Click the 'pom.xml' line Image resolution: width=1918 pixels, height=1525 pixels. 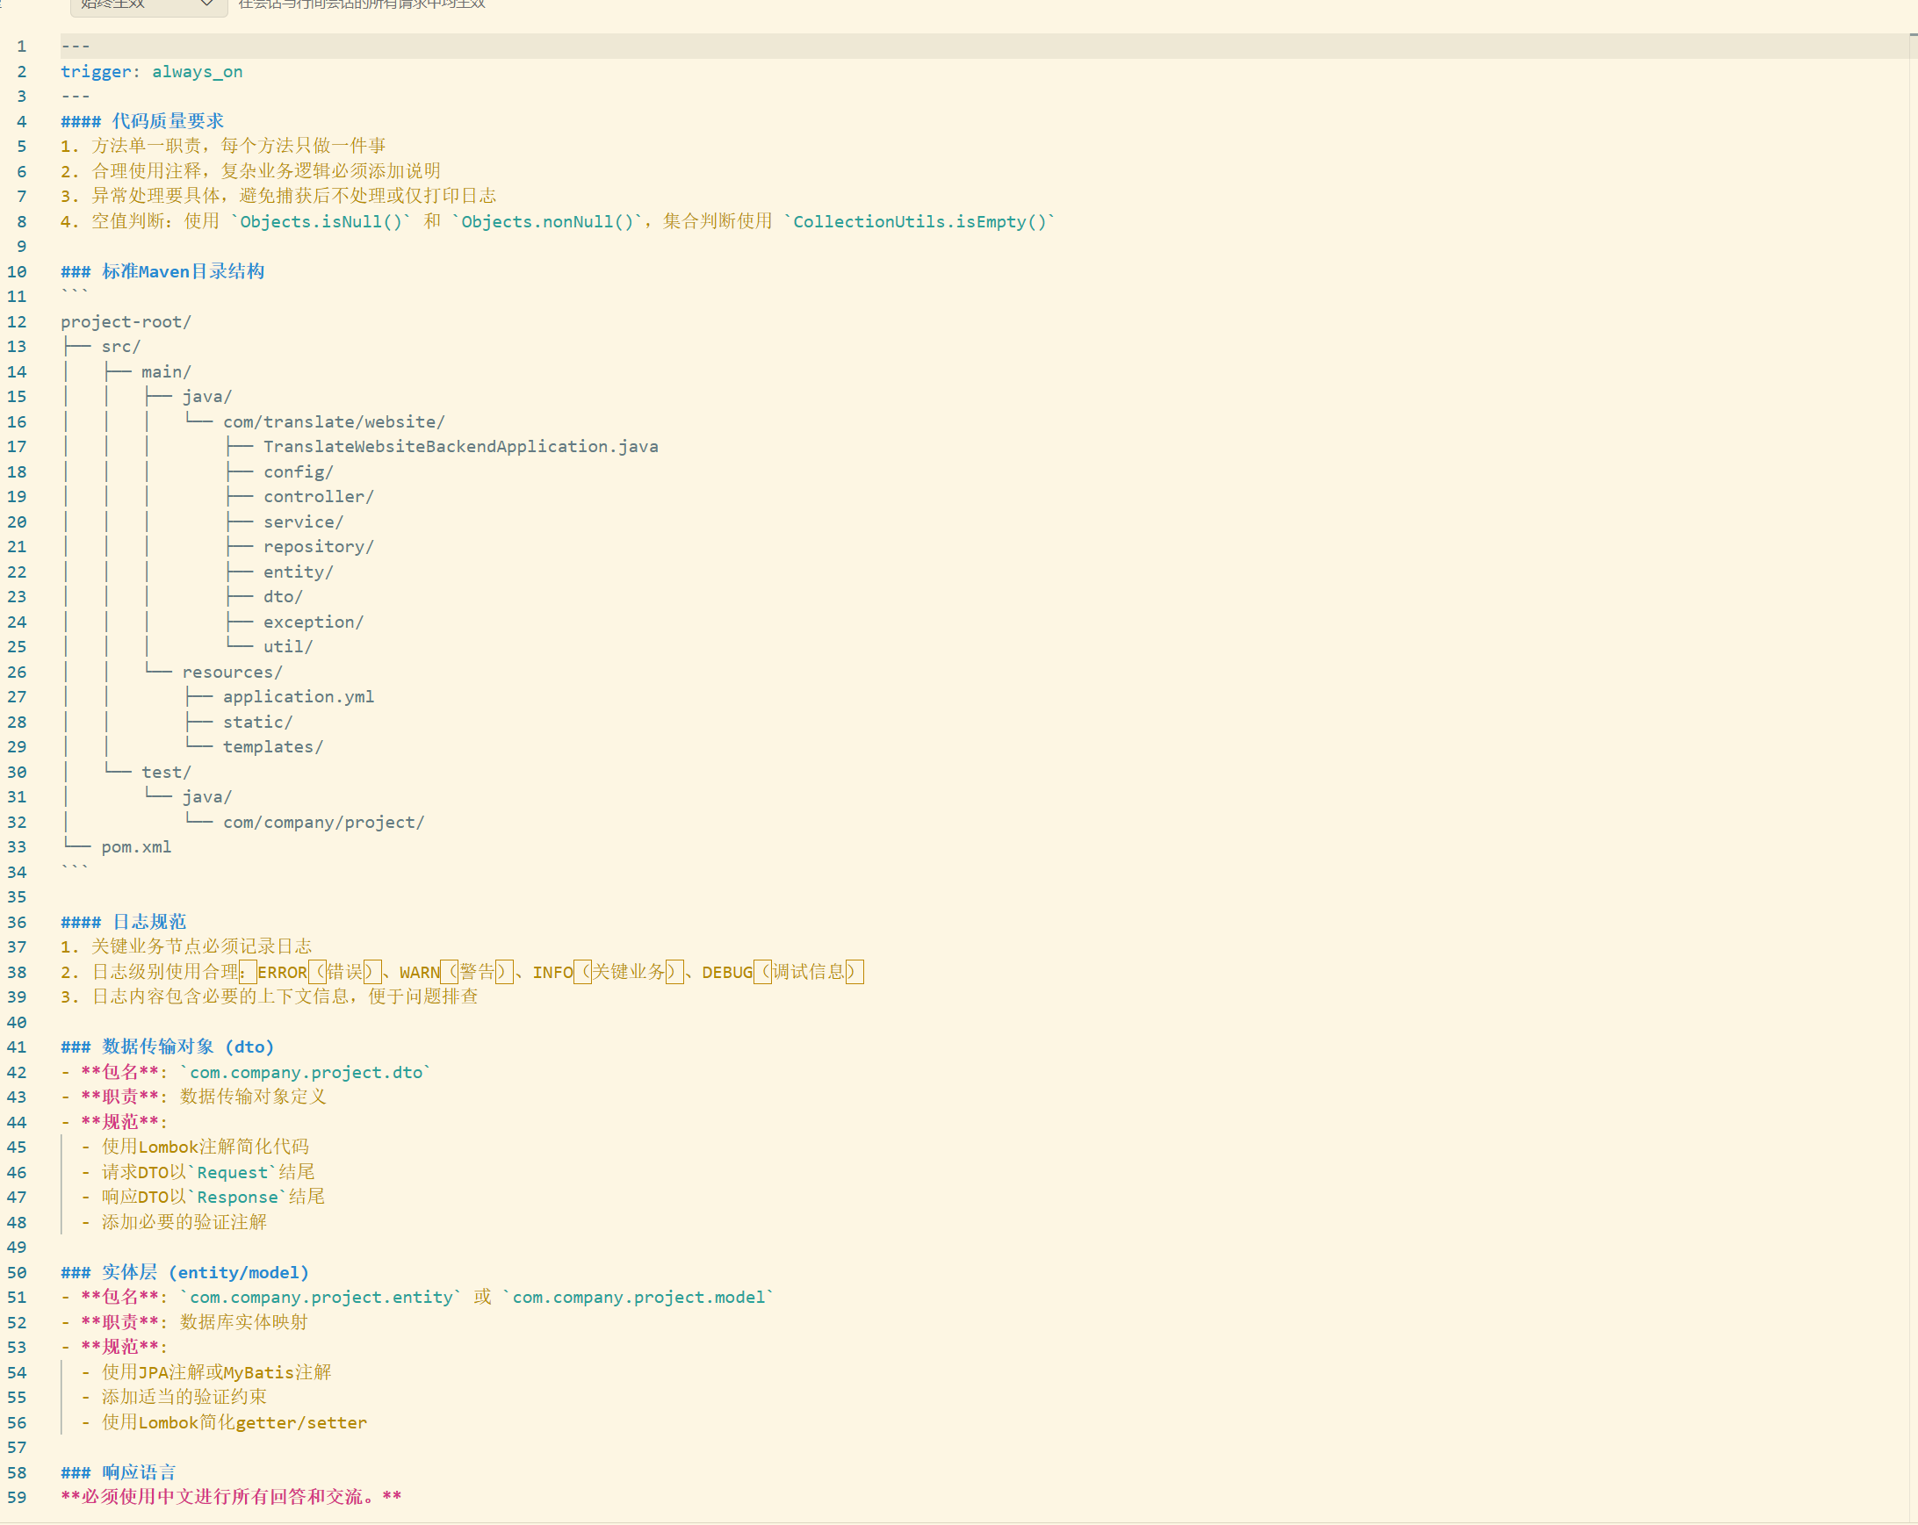pos(135,846)
